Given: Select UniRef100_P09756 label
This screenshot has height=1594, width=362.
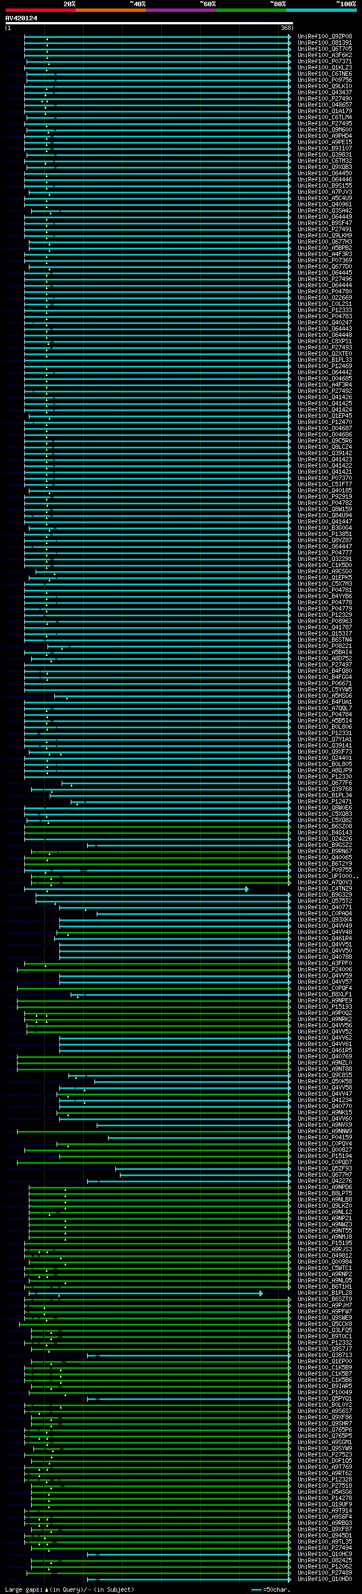Looking at the screenshot, I should pos(324,80).
